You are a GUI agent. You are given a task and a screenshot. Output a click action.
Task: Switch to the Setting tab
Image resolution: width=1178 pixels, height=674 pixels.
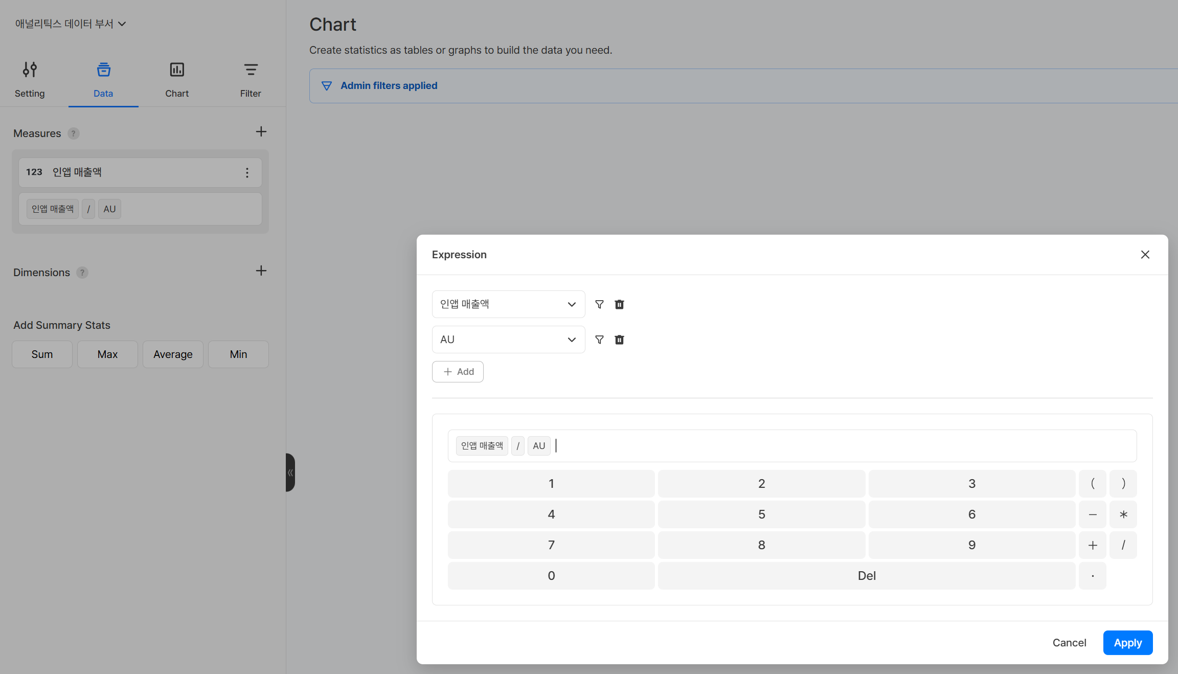tap(30, 80)
